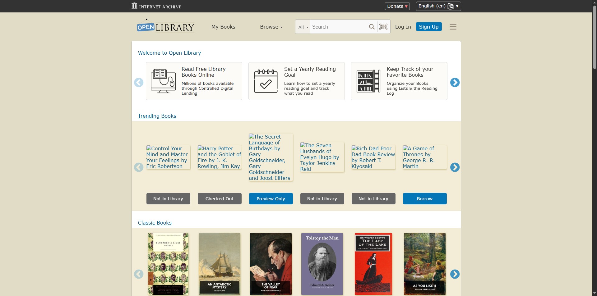Open Keep Track of your Favorite Books card

pyautogui.click(x=399, y=81)
